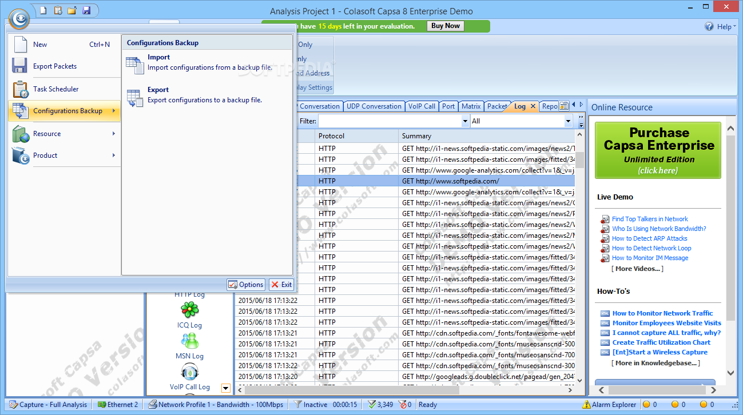Click the red filtered packets counter icon
This screenshot has width=743, height=415.
[x=402, y=405]
